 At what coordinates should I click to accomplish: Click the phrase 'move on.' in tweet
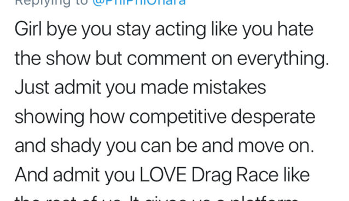pyautogui.click(x=276, y=146)
